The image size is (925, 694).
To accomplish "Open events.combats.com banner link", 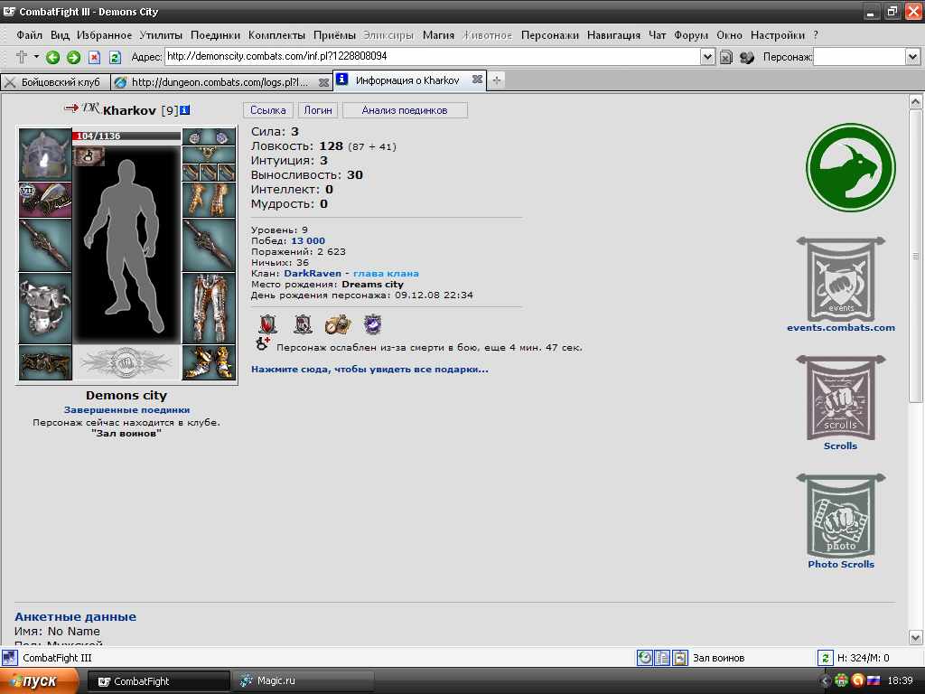I will click(x=841, y=286).
